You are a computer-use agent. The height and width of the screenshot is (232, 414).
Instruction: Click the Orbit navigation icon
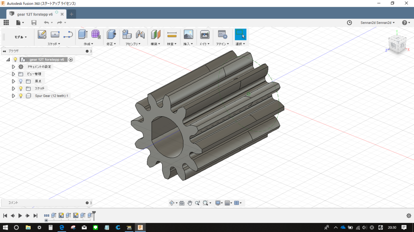click(172, 203)
